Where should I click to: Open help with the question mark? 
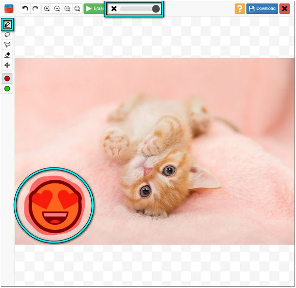pyautogui.click(x=240, y=9)
